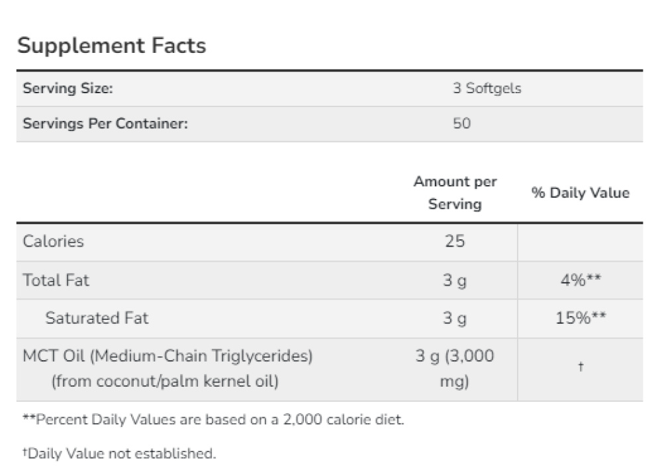662x466 pixels.
Task: Click the Total Fat row label
Action: [x=56, y=280]
